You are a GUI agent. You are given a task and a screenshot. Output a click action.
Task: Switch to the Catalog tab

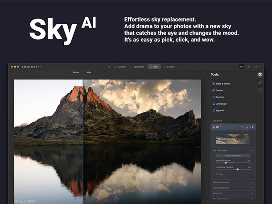[120, 67]
